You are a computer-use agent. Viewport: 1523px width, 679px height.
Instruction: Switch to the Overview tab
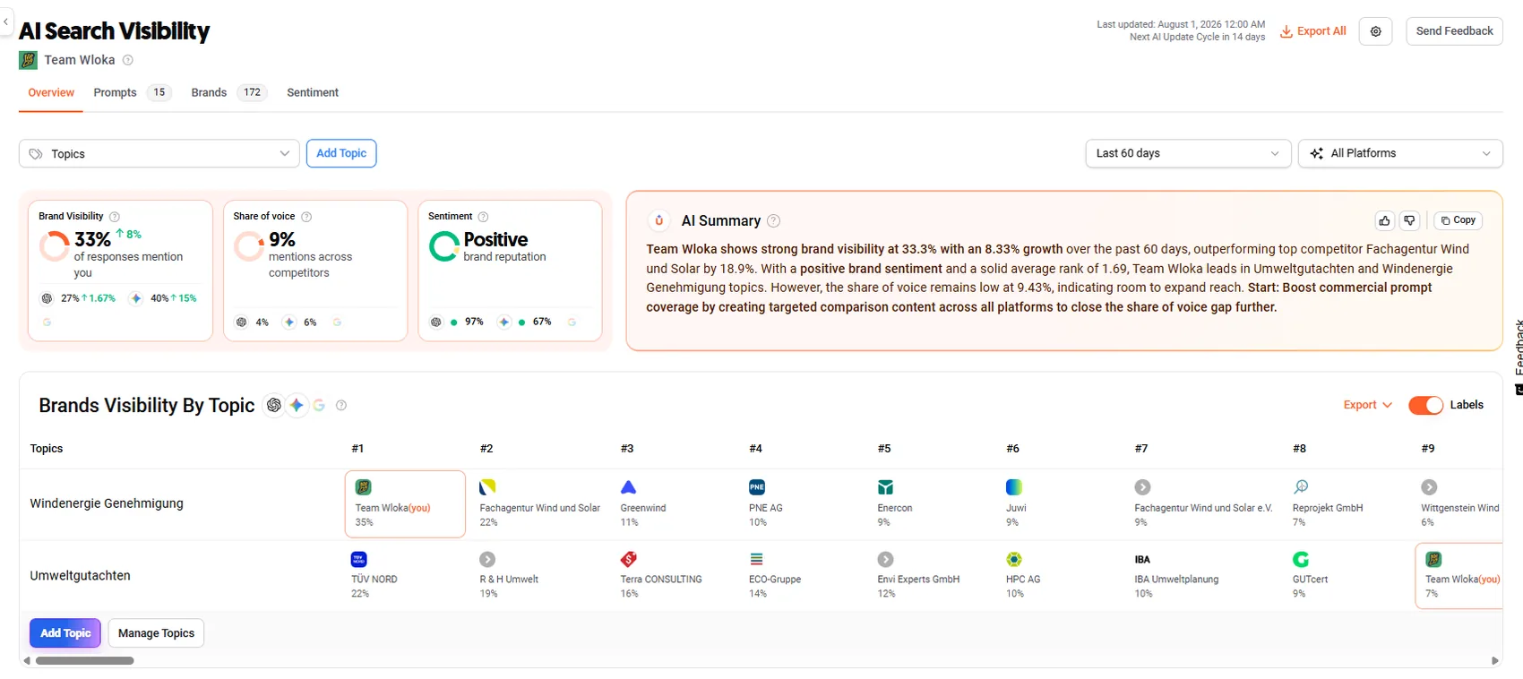point(51,93)
